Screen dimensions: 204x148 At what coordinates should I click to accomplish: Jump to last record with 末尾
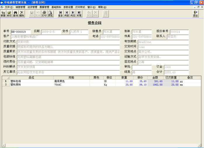79,14
